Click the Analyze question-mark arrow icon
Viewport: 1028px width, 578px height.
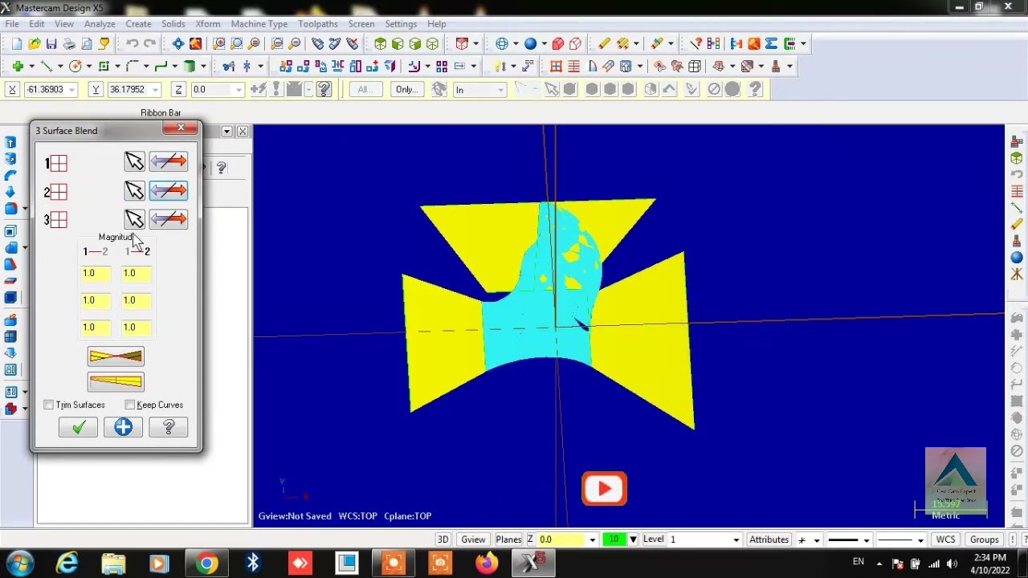[696, 43]
